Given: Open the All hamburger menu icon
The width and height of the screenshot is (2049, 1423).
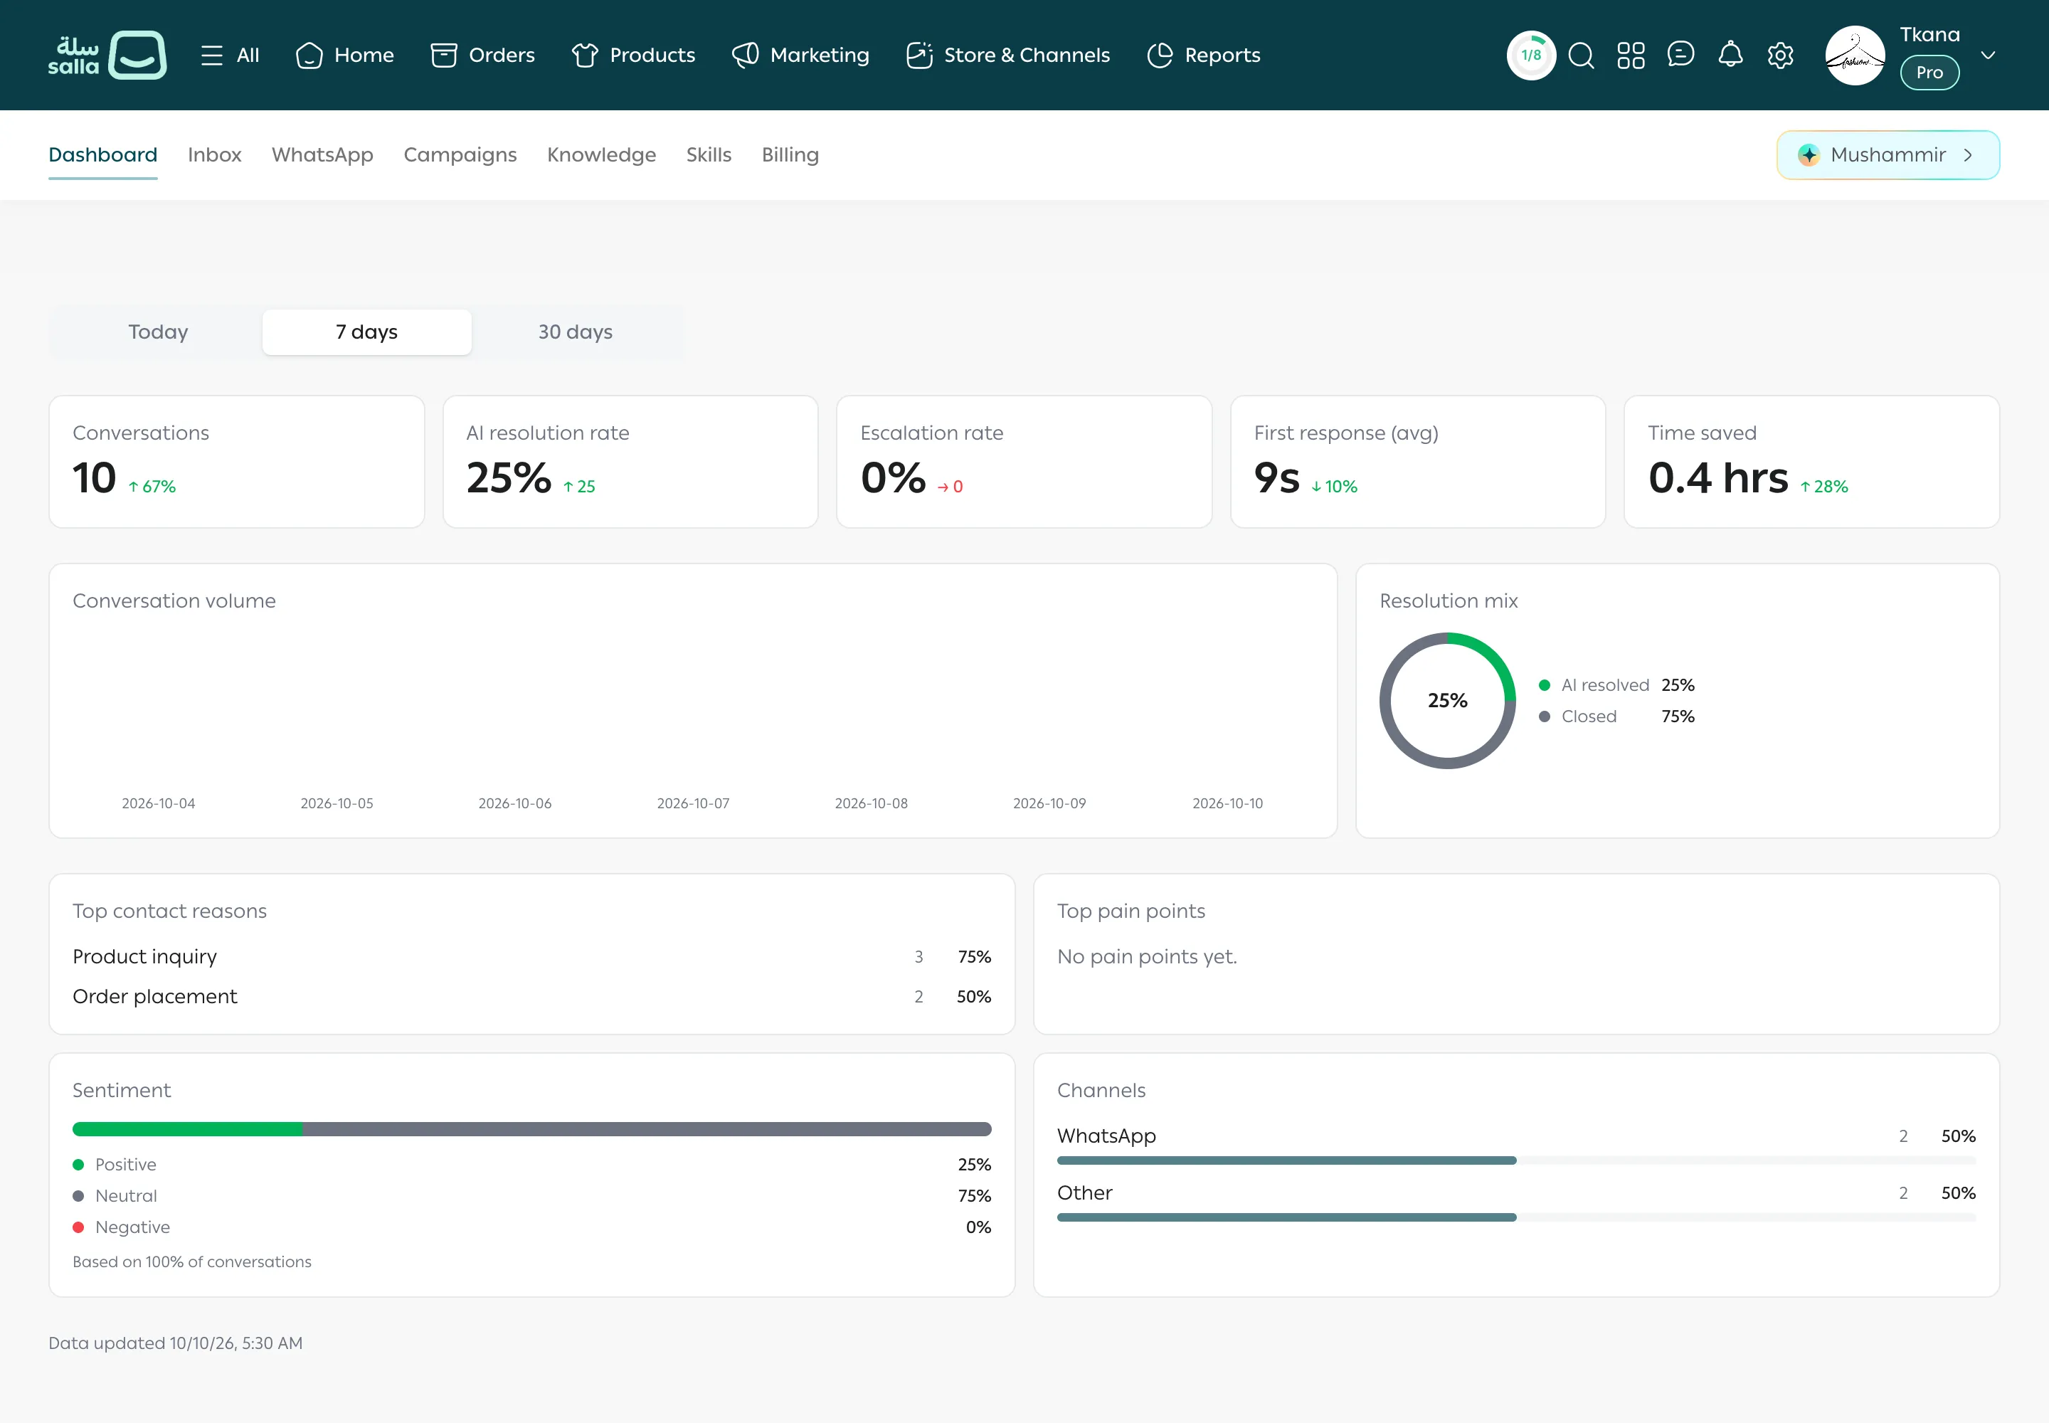Looking at the screenshot, I should coord(211,55).
